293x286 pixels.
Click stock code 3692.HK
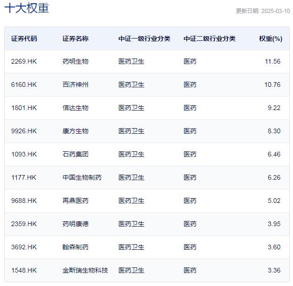click(24, 247)
